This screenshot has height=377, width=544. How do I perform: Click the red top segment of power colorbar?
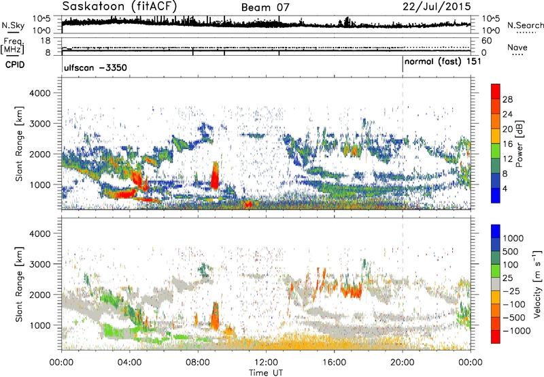click(496, 91)
